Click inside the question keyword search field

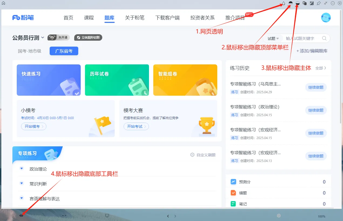(x=300, y=38)
